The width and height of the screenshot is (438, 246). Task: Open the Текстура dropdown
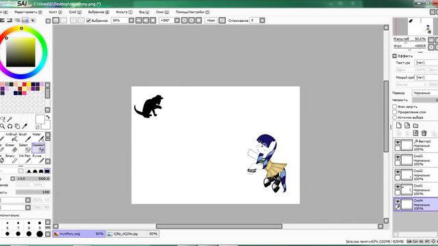coord(426,63)
